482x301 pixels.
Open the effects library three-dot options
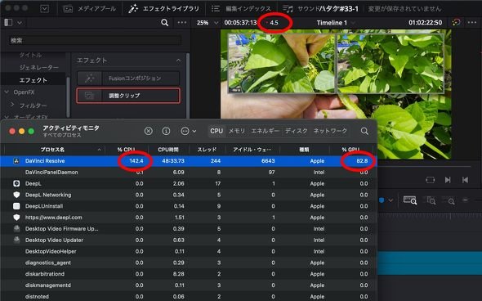pyautogui.click(x=182, y=22)
